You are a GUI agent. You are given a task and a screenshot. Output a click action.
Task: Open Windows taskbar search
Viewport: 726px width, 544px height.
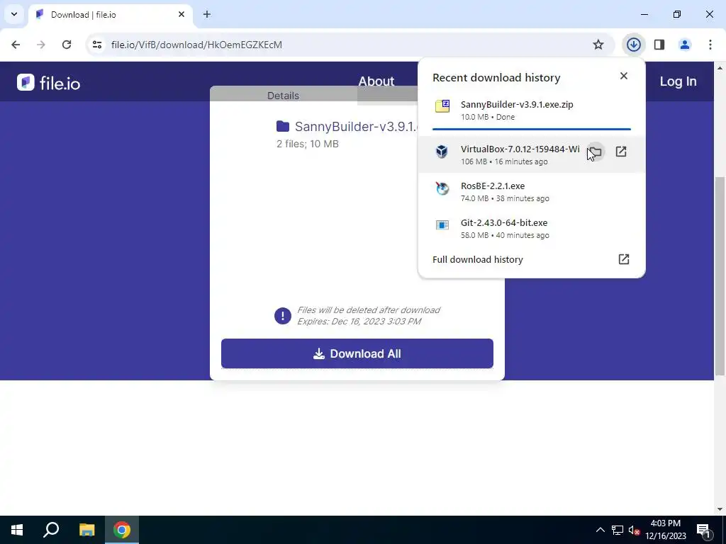51,530
